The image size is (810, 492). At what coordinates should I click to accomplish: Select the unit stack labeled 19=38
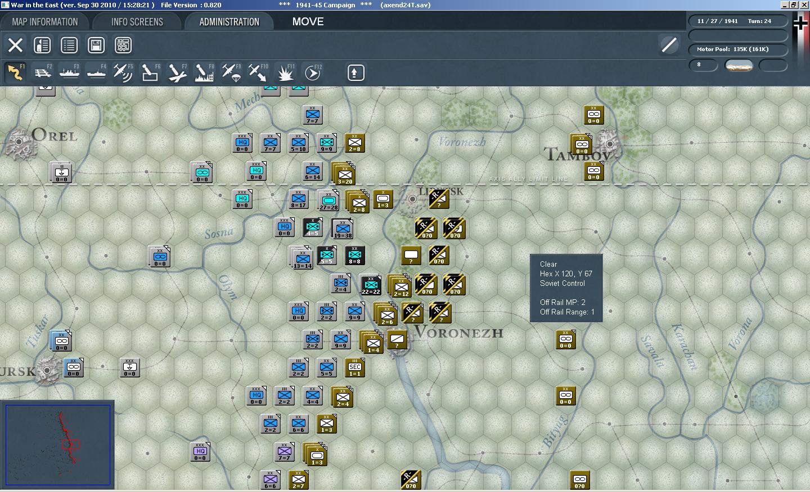(x=343, y=229)
